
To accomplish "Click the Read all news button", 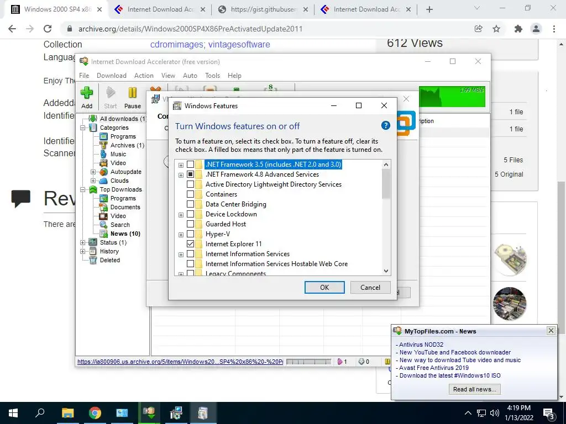I will click(474, 389).
